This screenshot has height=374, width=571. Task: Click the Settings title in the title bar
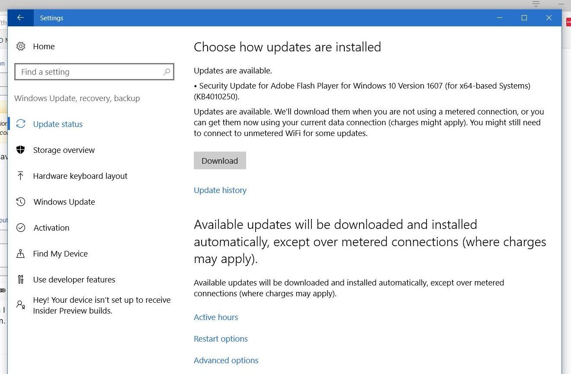pyautogui.click(x=51, y=18)
